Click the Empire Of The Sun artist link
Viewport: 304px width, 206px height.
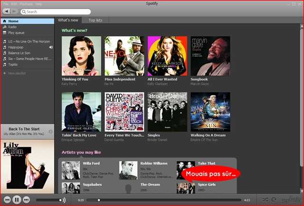pos(204,140)
